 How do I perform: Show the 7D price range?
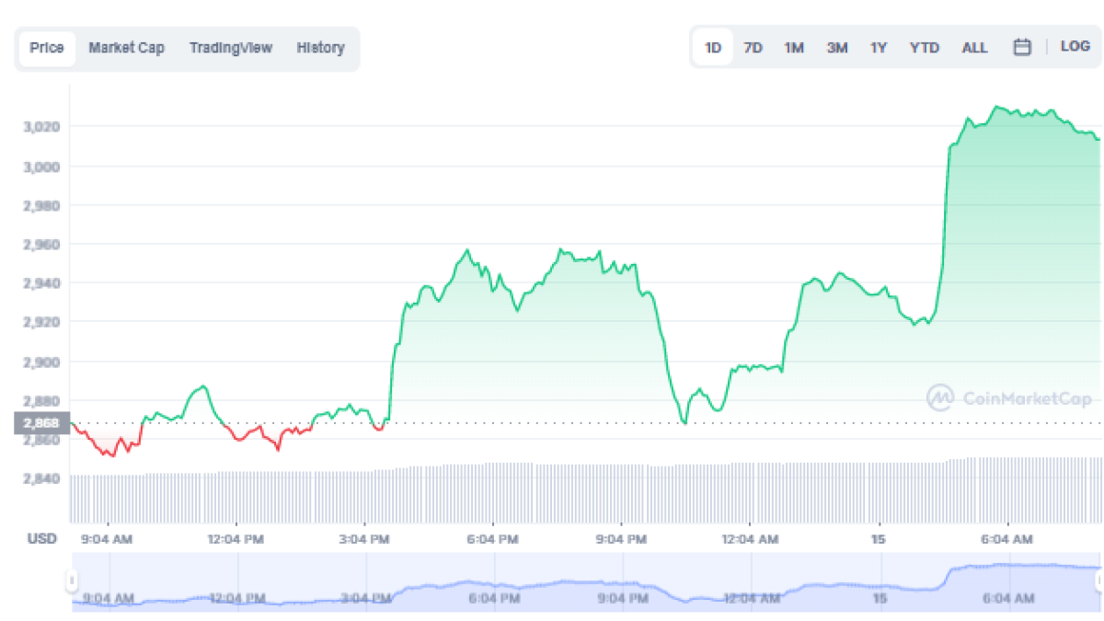tap(753, 48)
